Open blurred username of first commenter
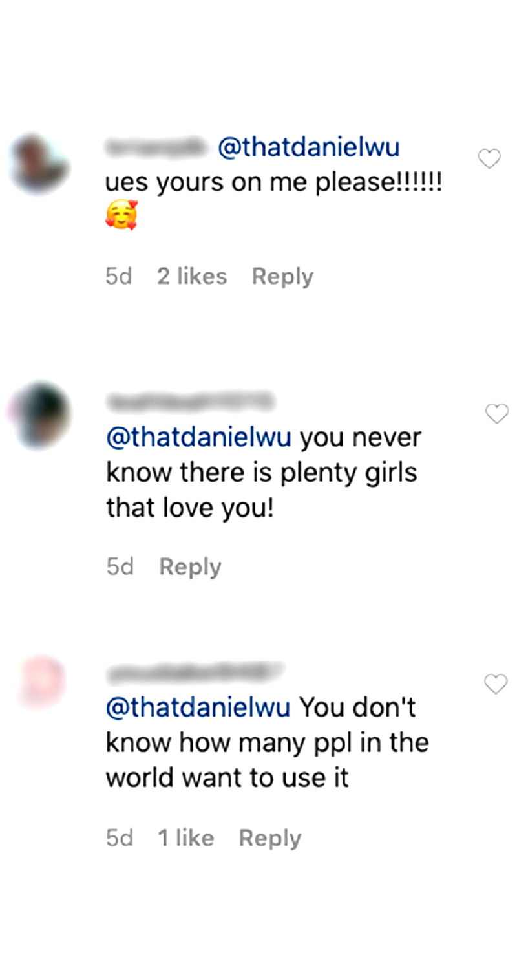 tap(158, 147)
